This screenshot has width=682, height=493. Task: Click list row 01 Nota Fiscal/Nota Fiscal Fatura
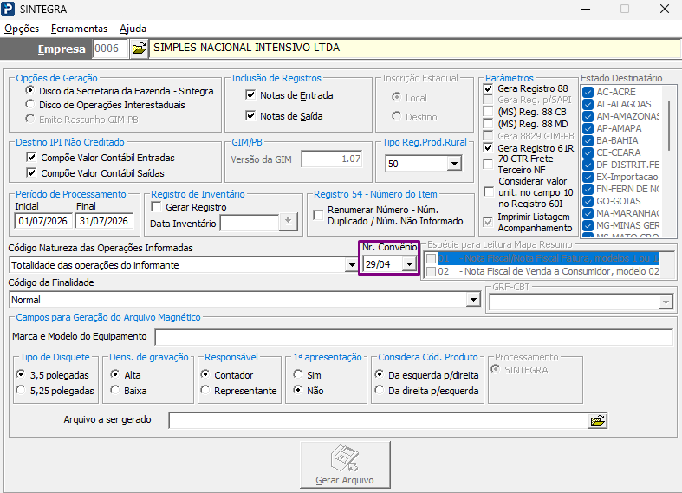coord(542,258)
